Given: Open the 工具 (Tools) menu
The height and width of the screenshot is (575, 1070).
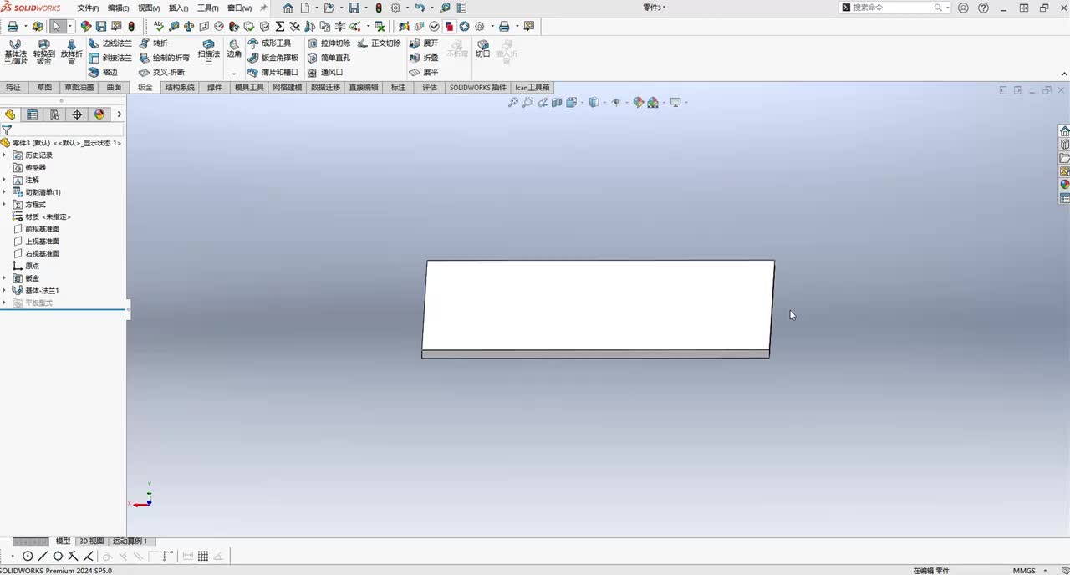Looking at the screenshot, I should click(208, 8).
